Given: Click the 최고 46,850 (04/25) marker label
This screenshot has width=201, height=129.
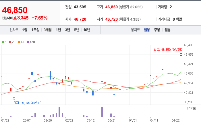Looking at the screenshot, I should click(168, 50).
